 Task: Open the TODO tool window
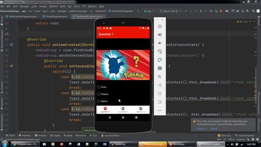(10, 136)
